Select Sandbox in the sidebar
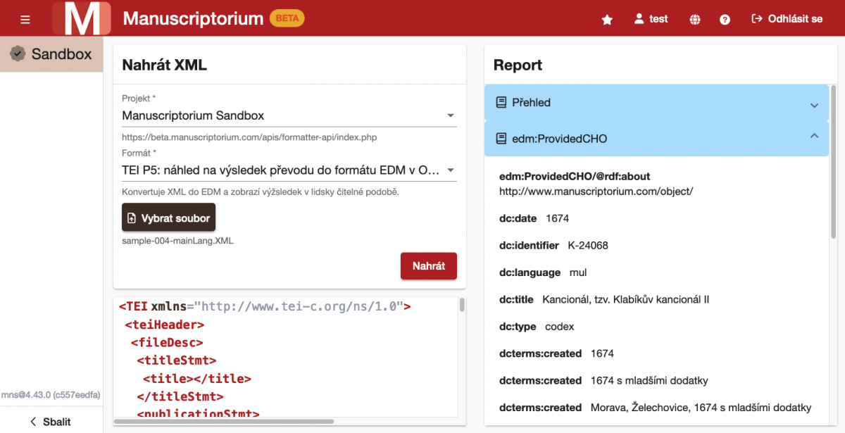 [51, 54]
